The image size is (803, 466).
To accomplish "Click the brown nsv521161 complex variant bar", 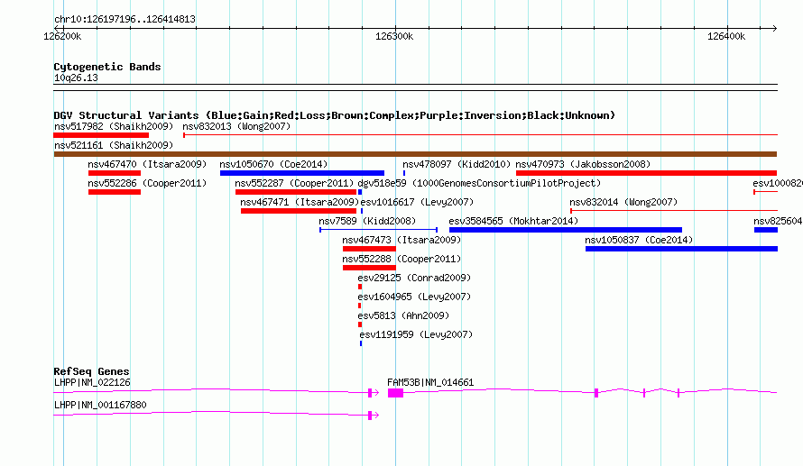I will [x=415, y=154].
